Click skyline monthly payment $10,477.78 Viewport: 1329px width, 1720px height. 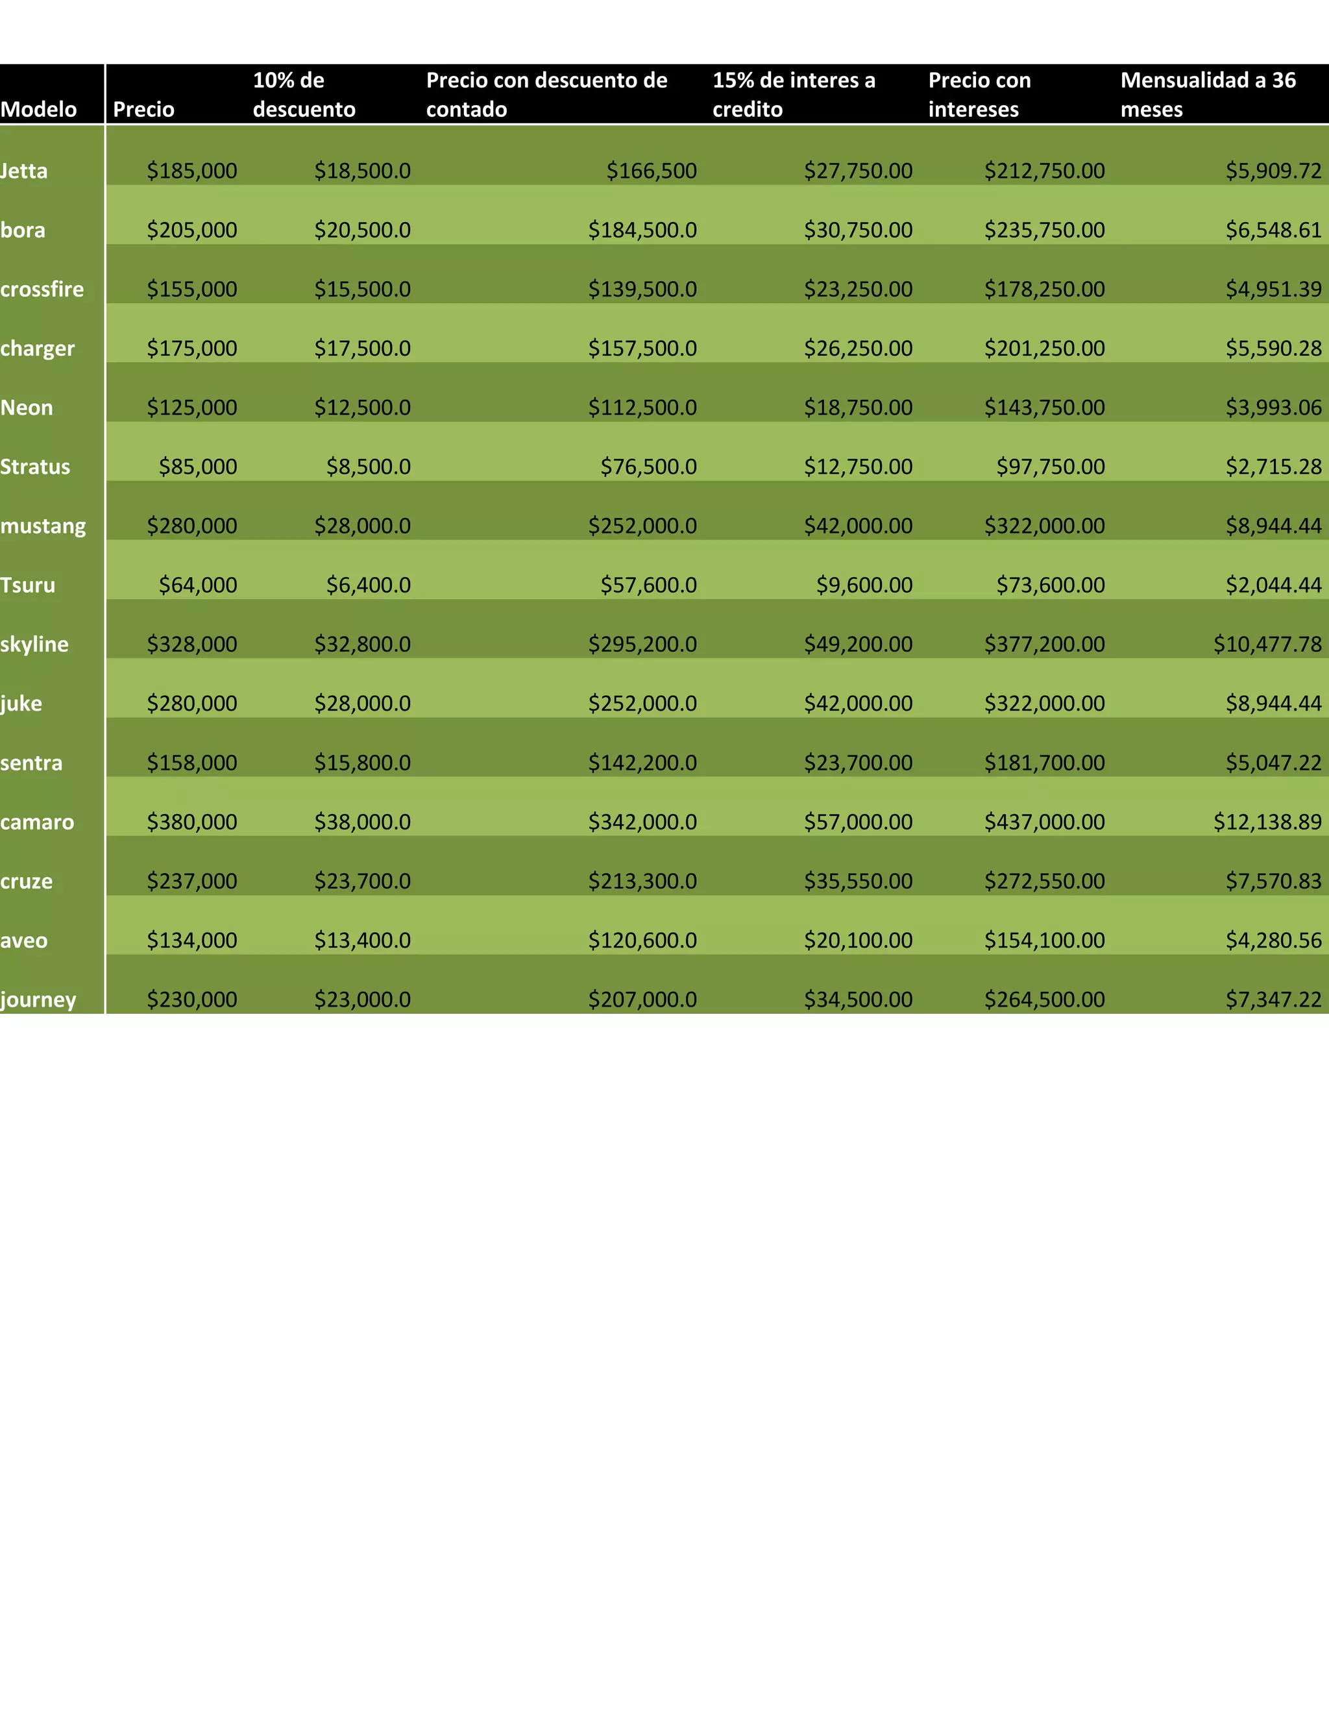pos(1267,643)
